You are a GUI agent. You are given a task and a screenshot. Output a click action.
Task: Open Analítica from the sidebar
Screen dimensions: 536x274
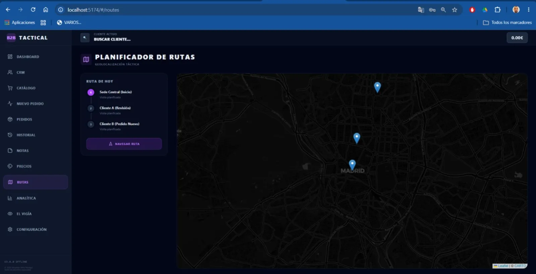[36, 198]
